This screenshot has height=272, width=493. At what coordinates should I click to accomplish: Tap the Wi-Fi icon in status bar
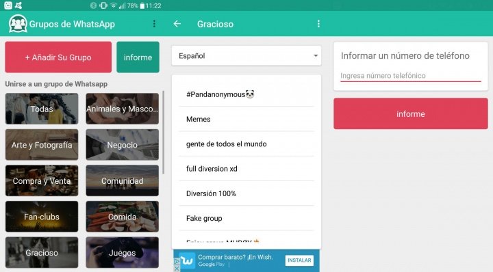(113, 5)
